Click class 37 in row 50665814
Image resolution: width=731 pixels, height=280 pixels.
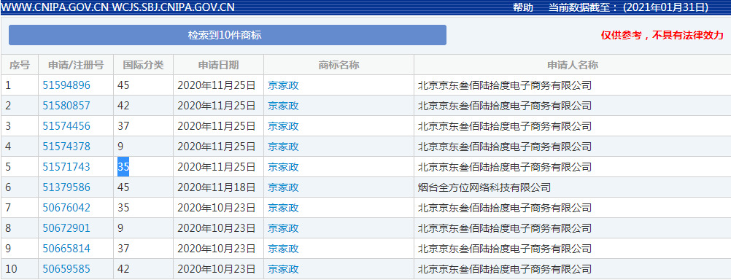pyautogui.click(x=123, y=249)
